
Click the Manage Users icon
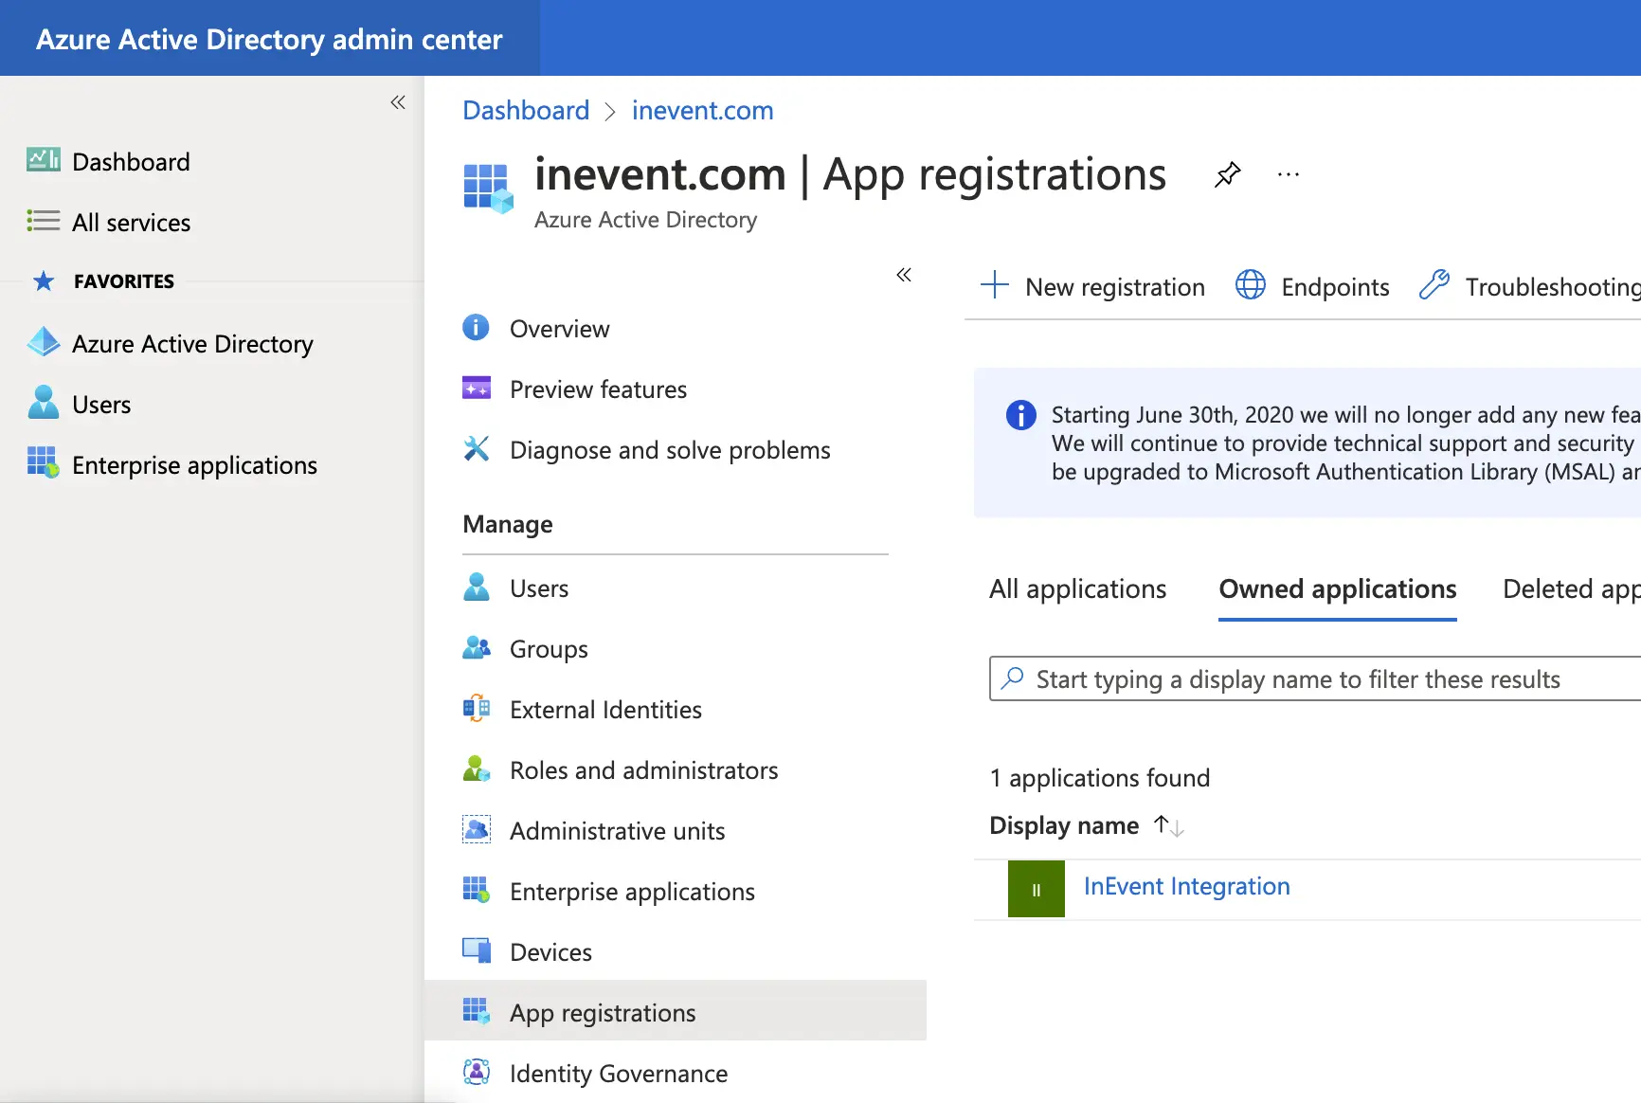(x=476, y=587)
